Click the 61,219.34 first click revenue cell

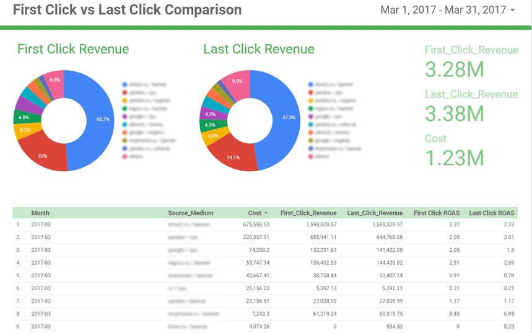point(325,314)
